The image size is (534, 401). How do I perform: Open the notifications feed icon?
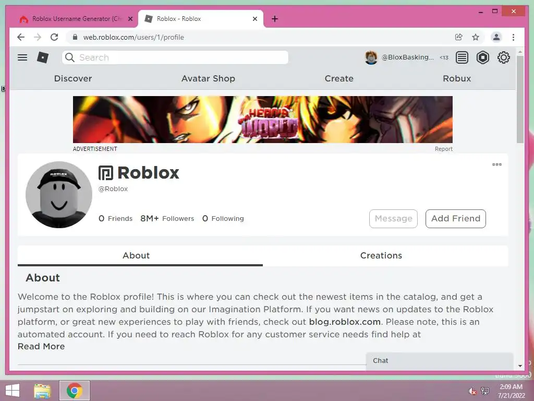462,57
